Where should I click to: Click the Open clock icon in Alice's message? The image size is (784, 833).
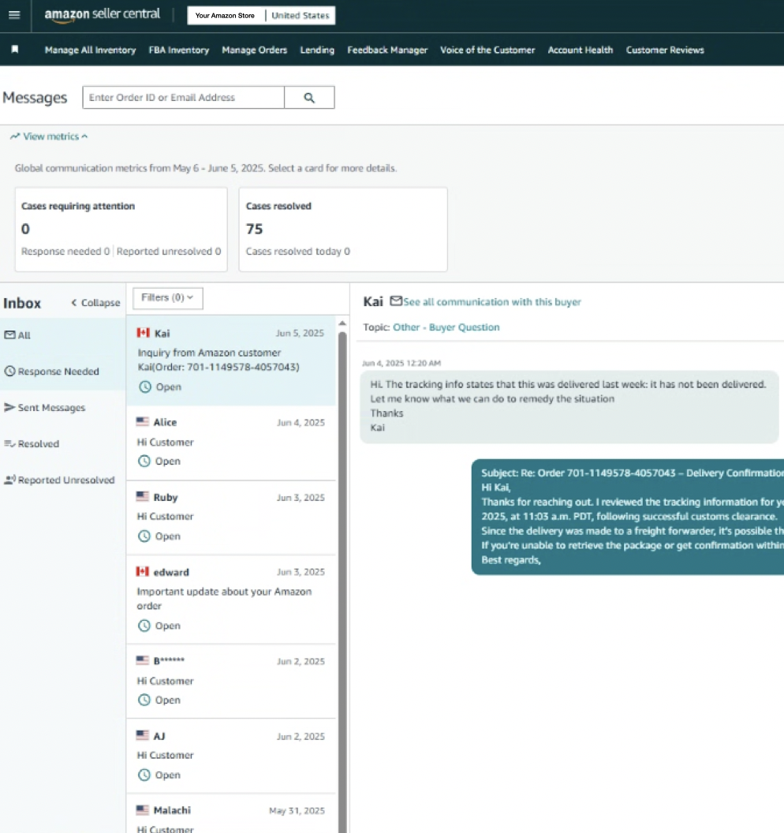[x=144, y=461]
